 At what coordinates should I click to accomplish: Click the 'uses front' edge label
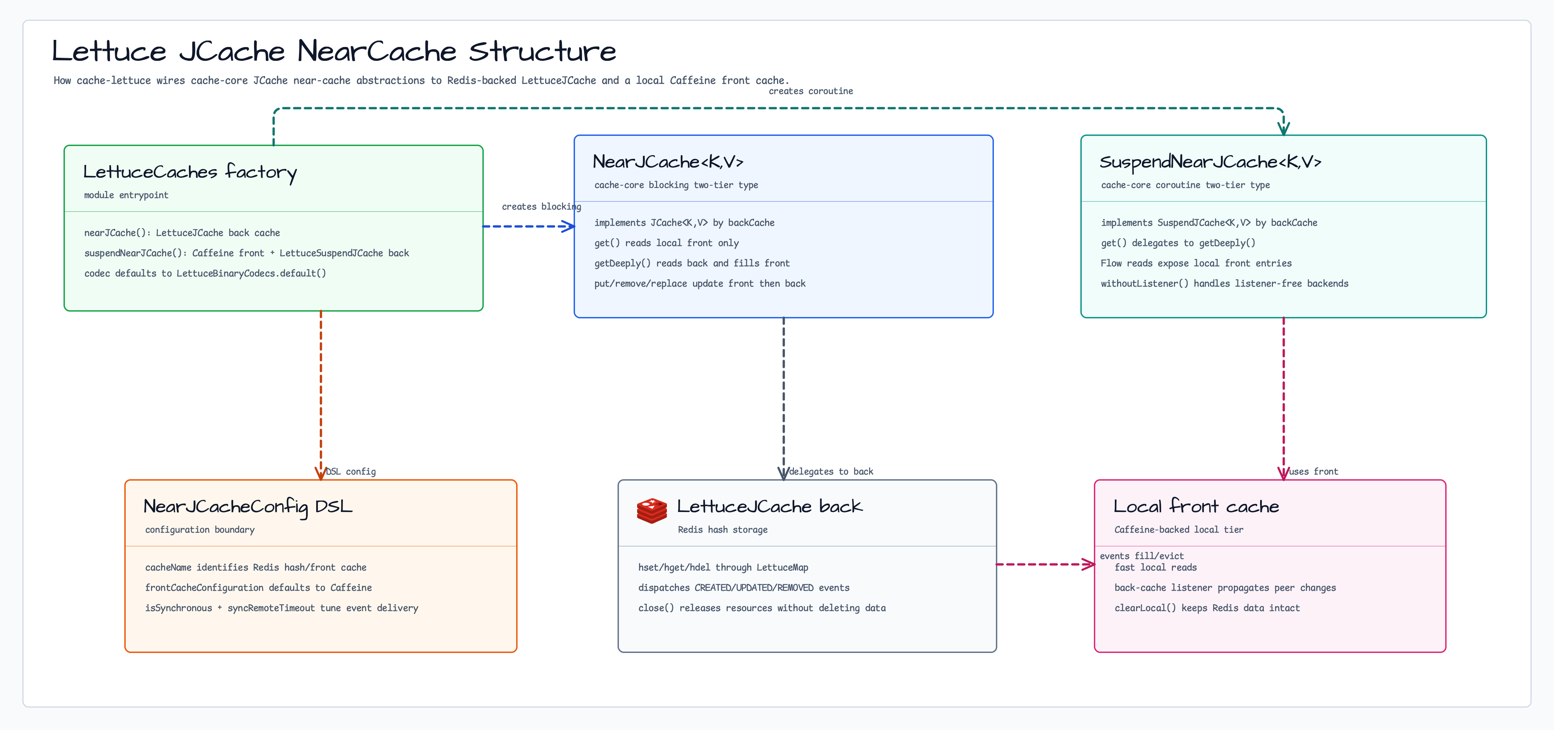(1314, 472)
